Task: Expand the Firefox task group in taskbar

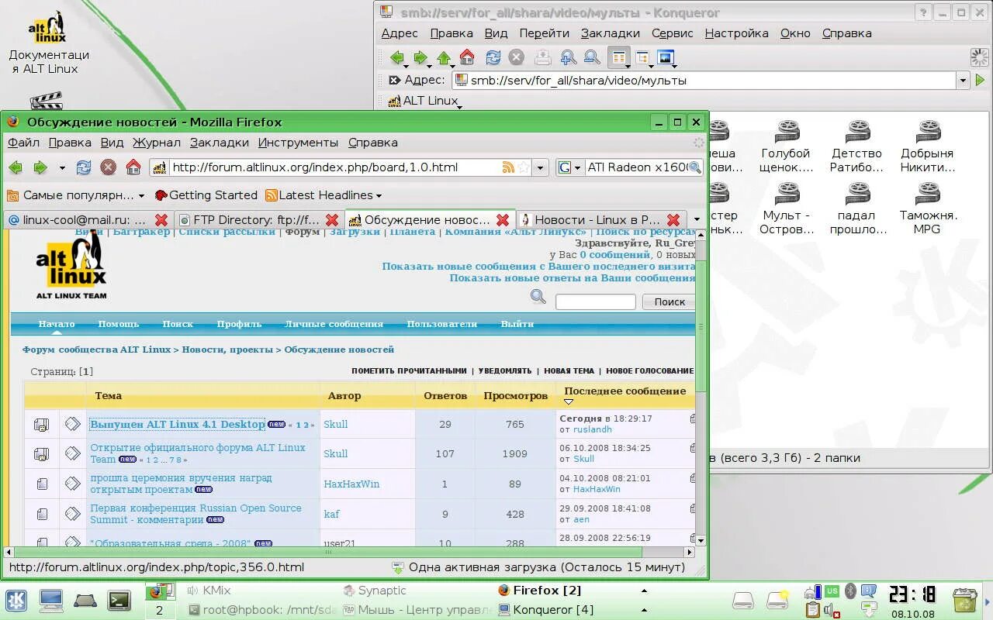Action: pyautogui.click(x=644, y=591)
